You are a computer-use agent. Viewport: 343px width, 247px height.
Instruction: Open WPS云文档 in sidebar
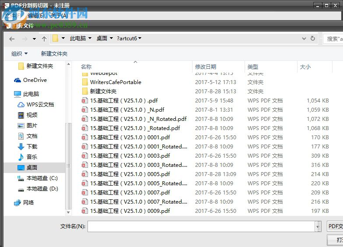[36, 104]
